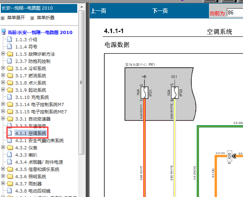
Task: Click folder icon of 3.1.4 冷却系统
Action: pyautogui.click(x=10, y=68)
